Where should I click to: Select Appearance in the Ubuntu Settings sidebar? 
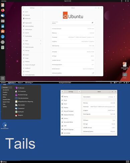[32, 23]
